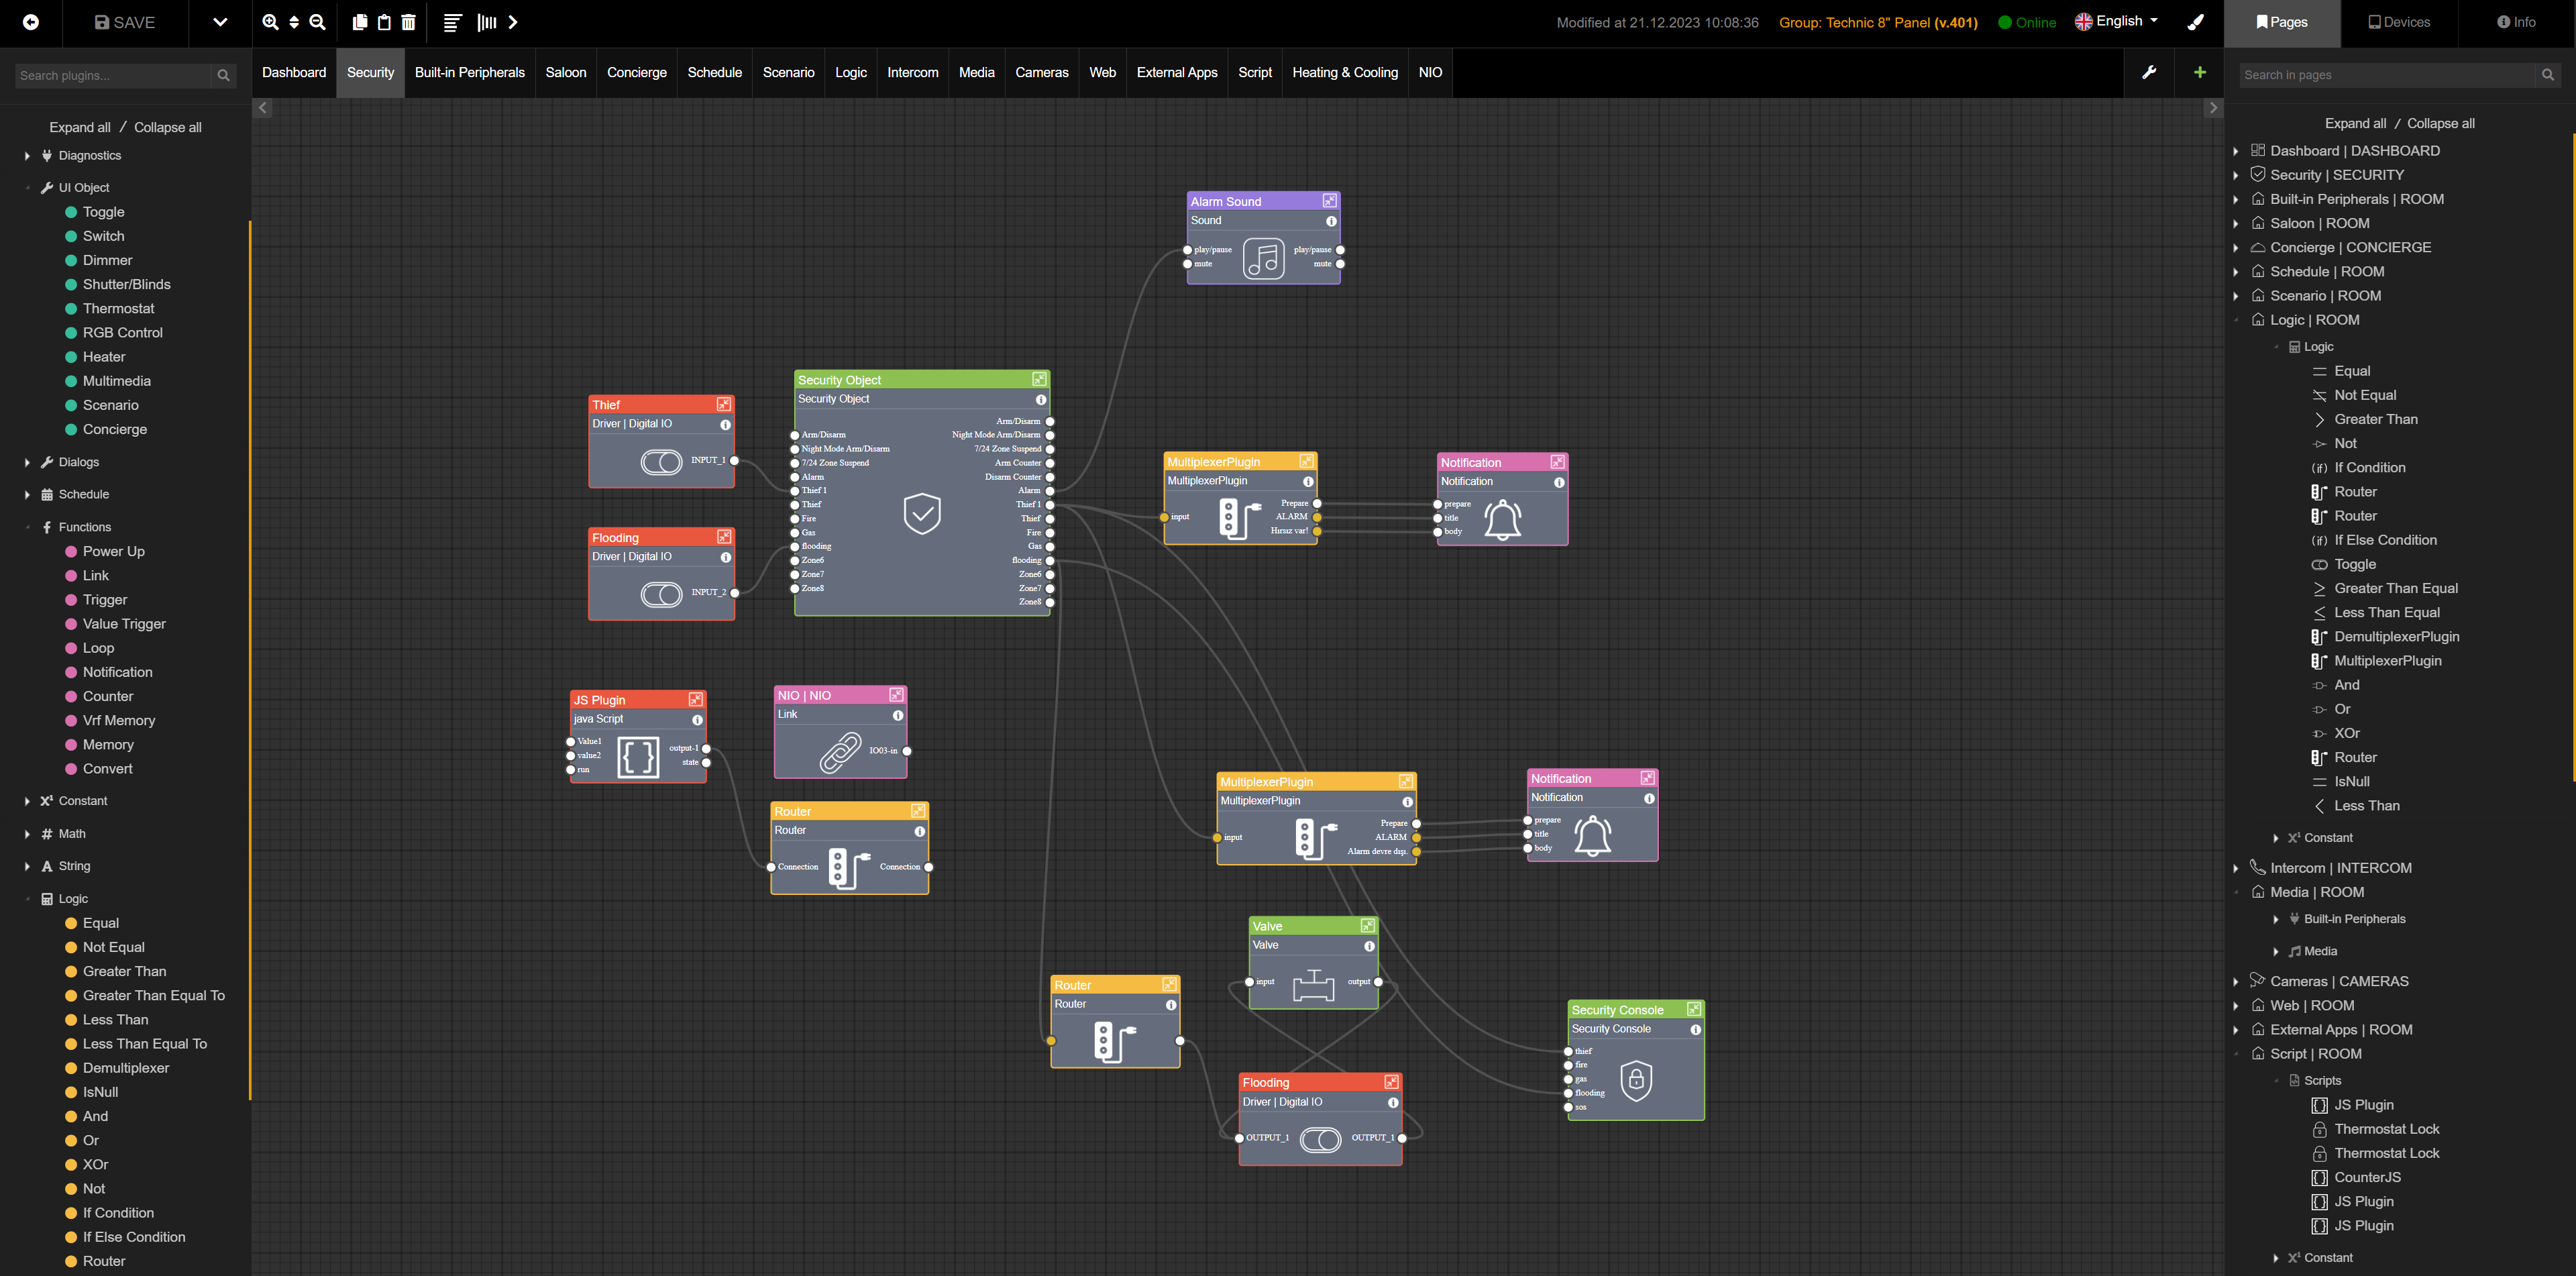The width and height of the screenshot is (2576, 1276).
Task: Switch to the Heating & Cooling tab
Action: tap(1344, 72)
